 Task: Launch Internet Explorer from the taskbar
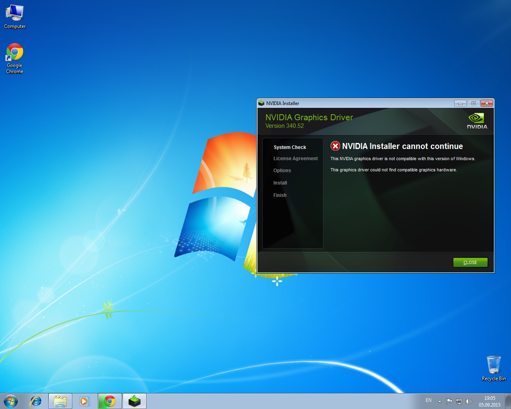pyautogui.click(x=36, y=401)
